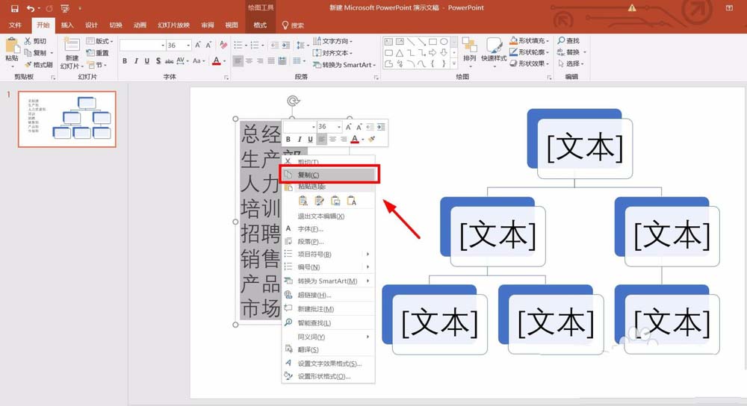Select the Format Painter (格式刷) tool
The height and width of the screenshot is (406, 747).
(x=38, y=65)
